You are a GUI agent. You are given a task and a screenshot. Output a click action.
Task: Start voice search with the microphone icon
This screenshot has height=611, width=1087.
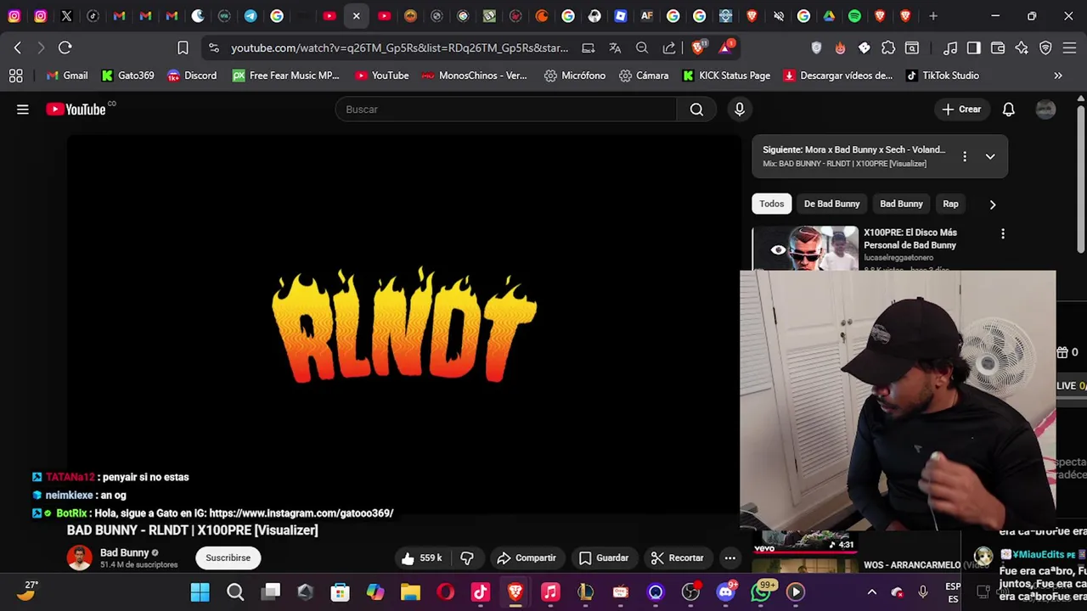[x=740, y=109]
